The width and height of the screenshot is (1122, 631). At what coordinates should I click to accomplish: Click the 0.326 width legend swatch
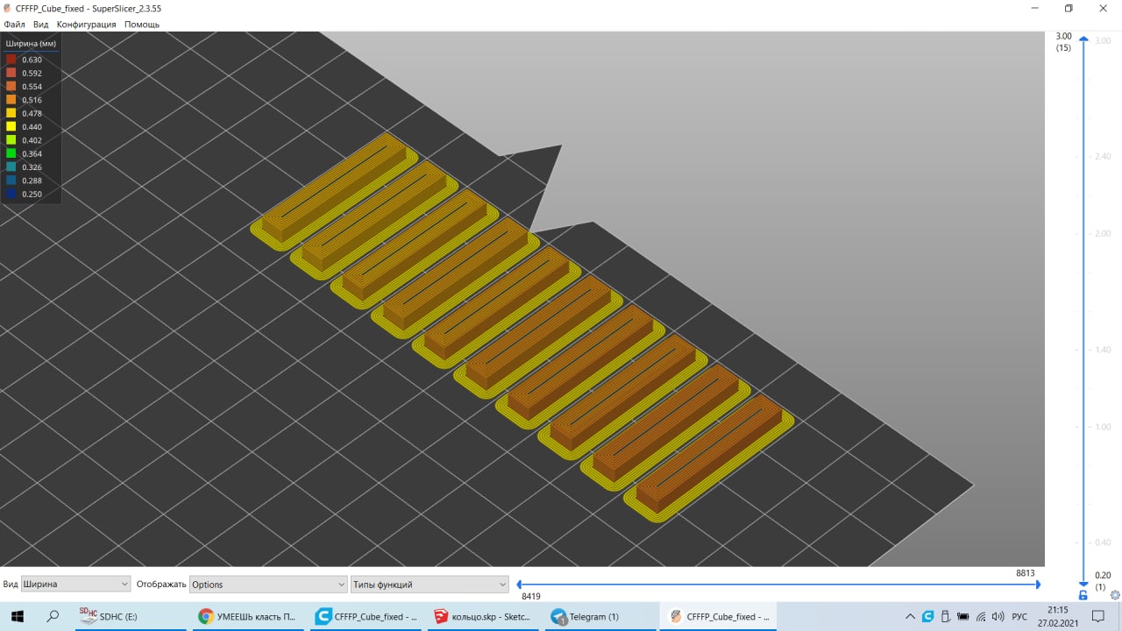click(x=11, y=167)
